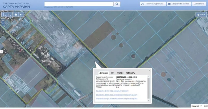Screen dimensions: 208x109
Task: Click the magnifier search button
Action: point(117,4)
